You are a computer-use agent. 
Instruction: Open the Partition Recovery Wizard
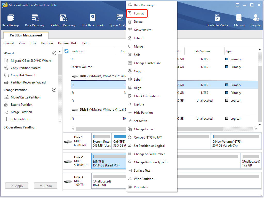click(25, 82)
